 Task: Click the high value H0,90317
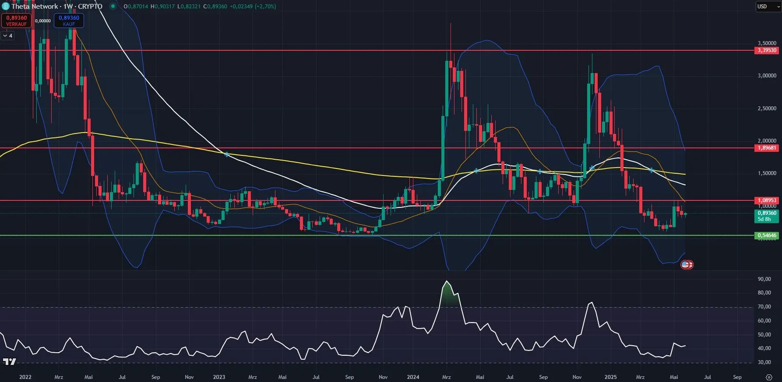[x=162, y=7]
